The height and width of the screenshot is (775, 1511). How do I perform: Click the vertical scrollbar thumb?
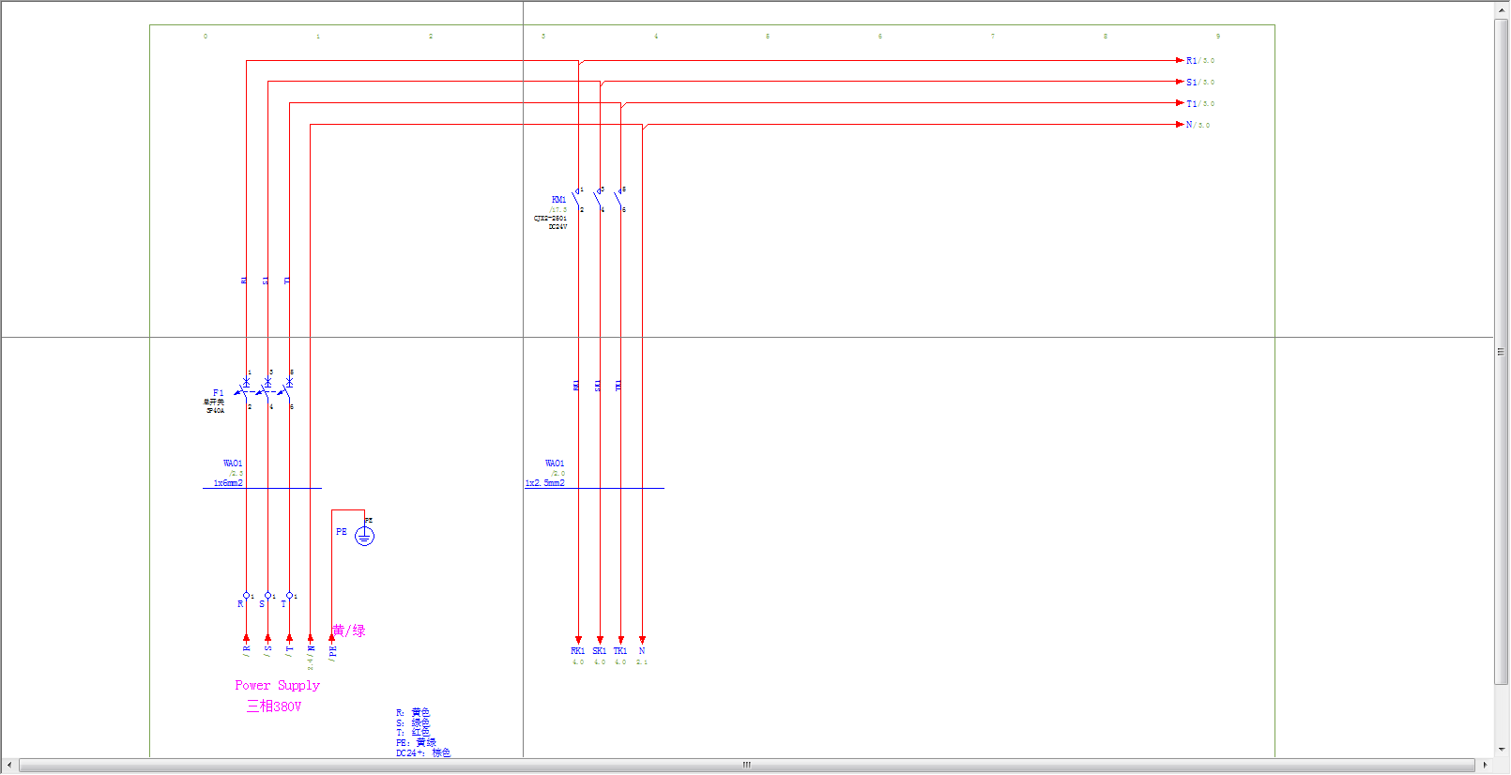(1501, 352)
